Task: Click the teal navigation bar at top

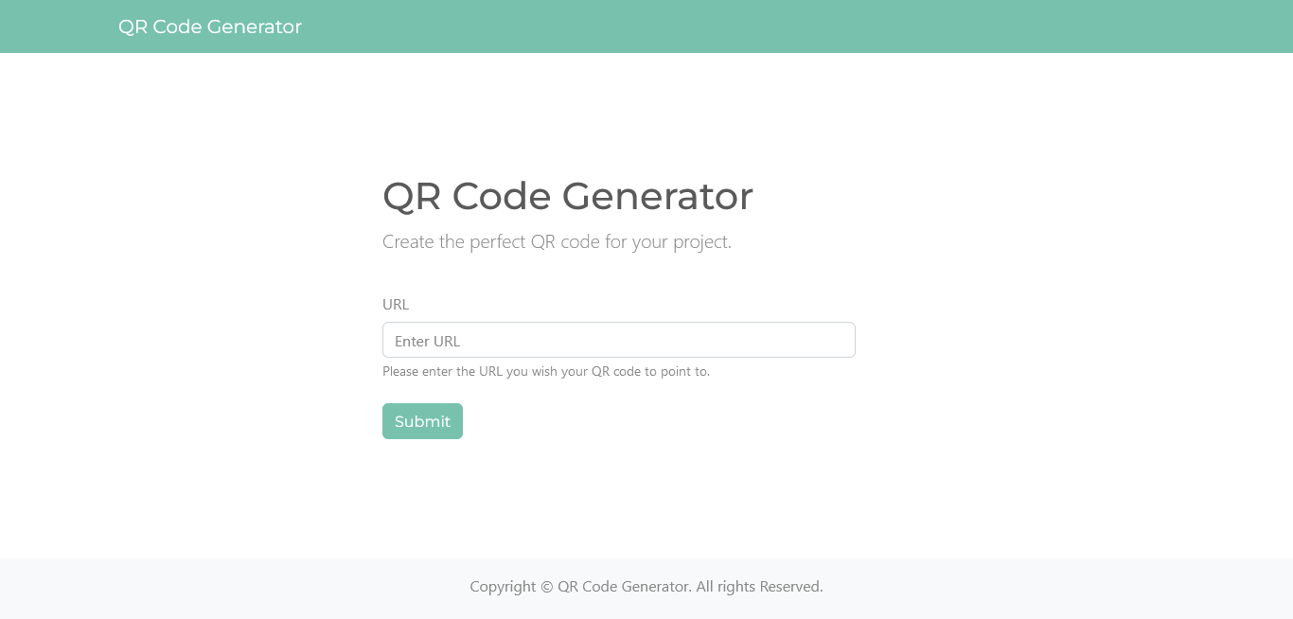Action: [x=646, y=27]
